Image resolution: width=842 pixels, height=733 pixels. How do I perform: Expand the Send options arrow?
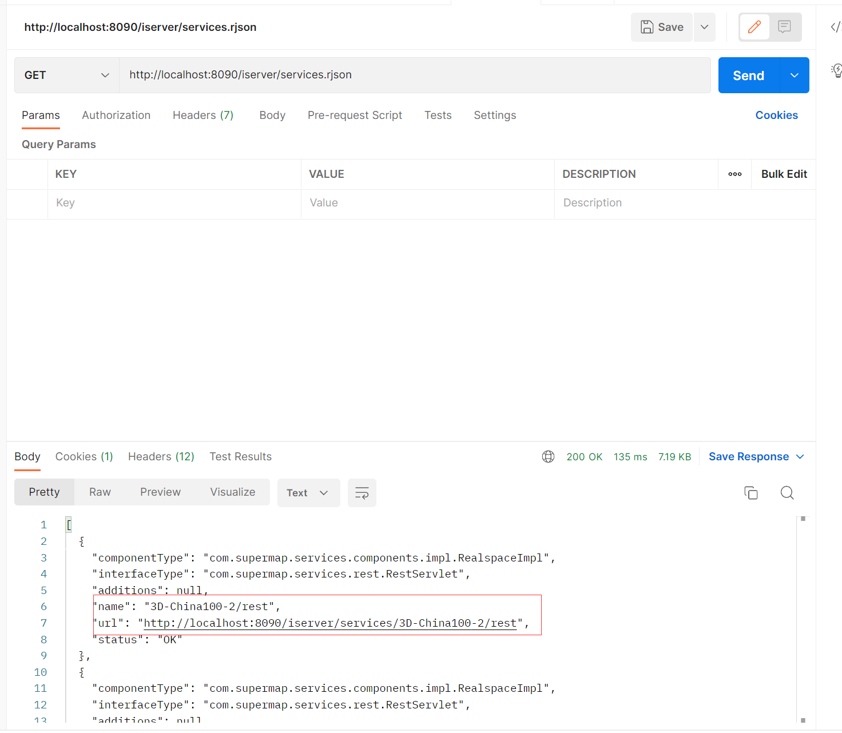[x=795, y=75]
